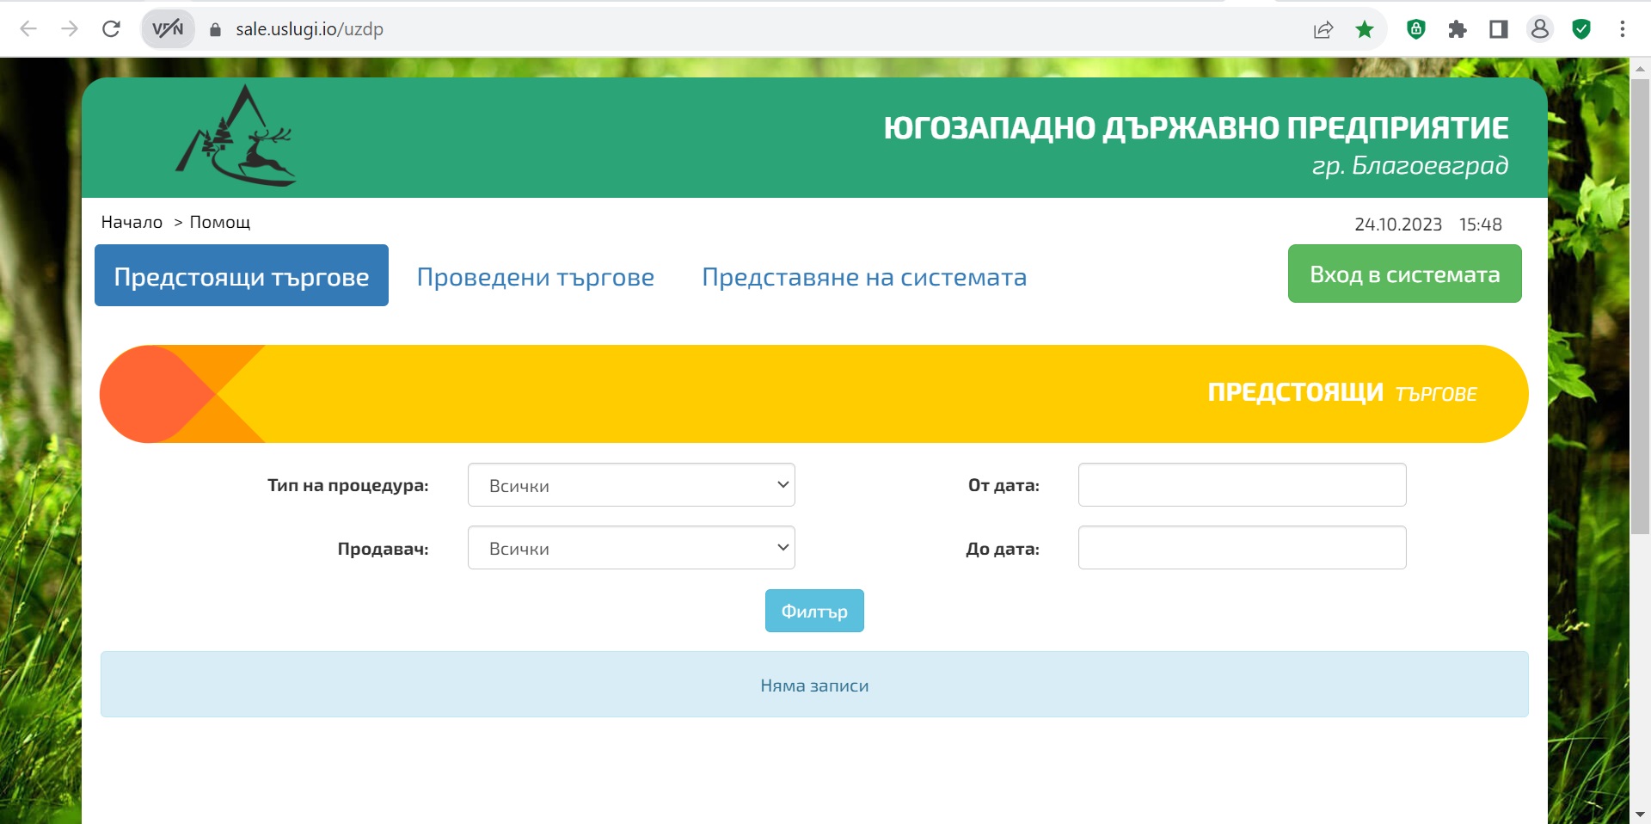
Task: Open the browser extensions puzzle icon
Action: tap(1457, 29)
